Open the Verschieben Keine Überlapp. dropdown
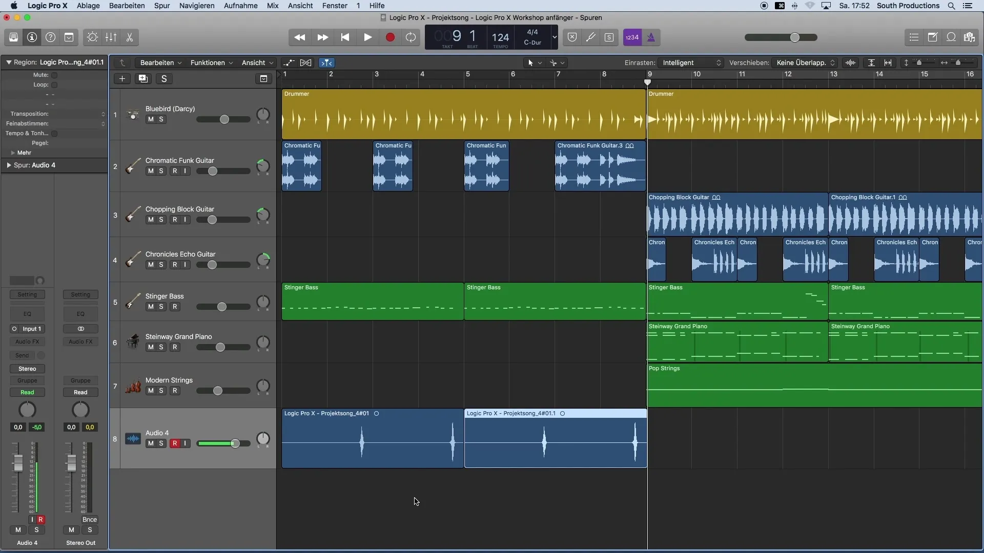The image size is (984, 553). click(x=805, y=62)
